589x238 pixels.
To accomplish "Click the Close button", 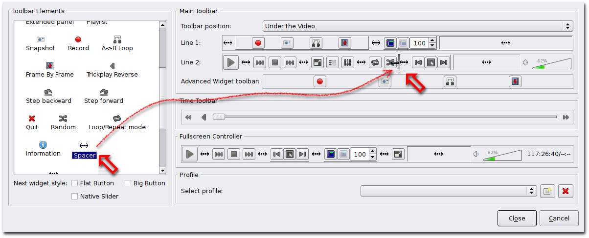I will [x=517, y=218].
